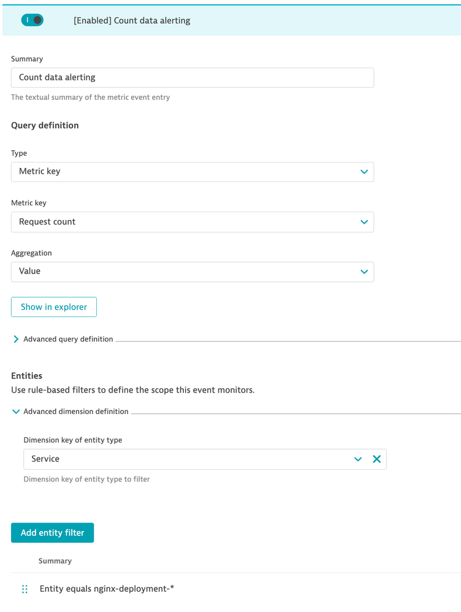Click the arrow icon beside Advanced query definition
This screenshot has height=612, width=461.
click(16, 339)
